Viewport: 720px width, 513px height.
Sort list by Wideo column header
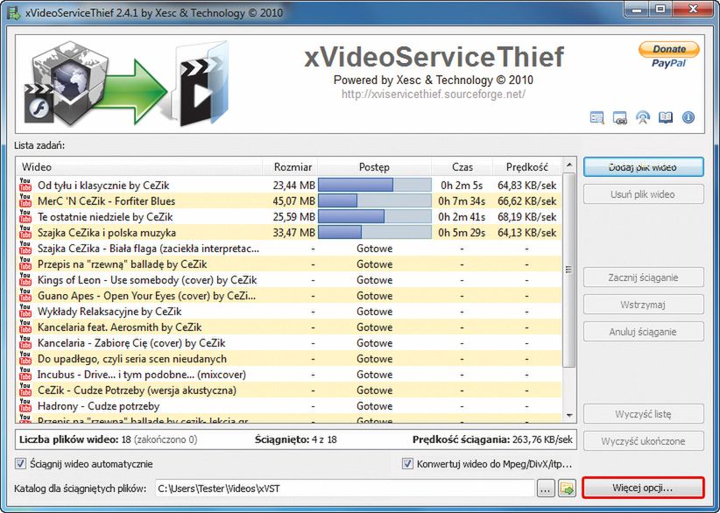[139, 166]
